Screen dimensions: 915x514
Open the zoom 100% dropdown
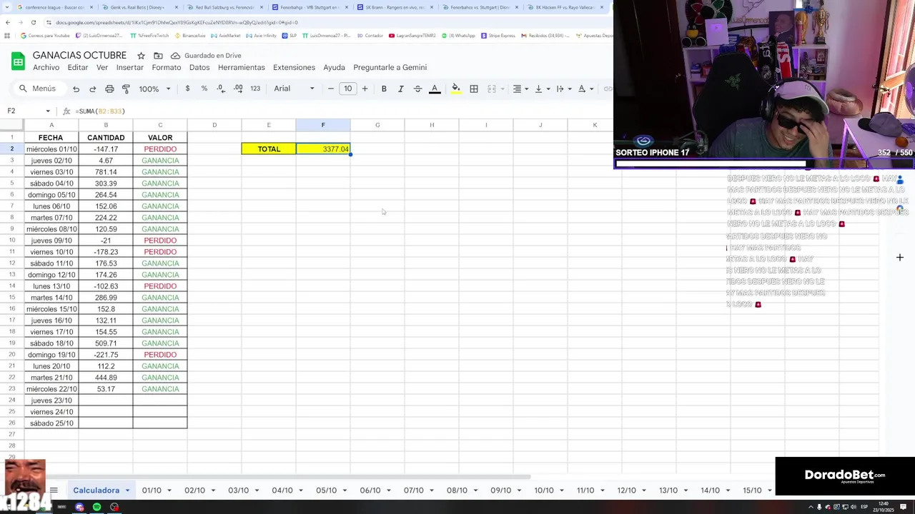pos(154,89)
